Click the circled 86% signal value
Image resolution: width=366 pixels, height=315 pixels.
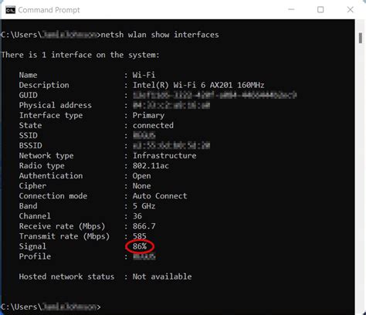140,246
